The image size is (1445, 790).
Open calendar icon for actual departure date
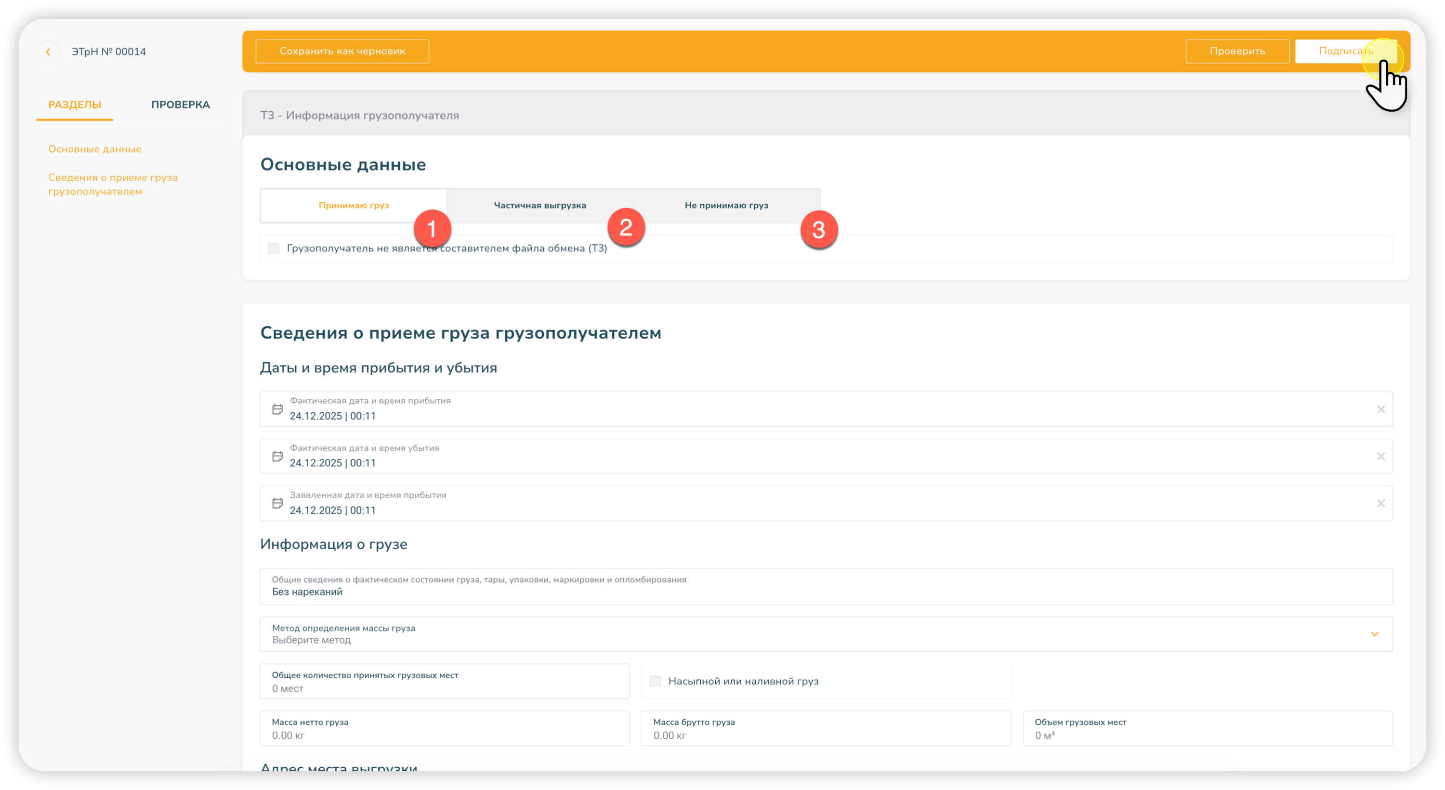coord(277,456)
